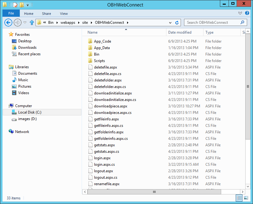Select Favorites in navigation pane
Image resolution: width=253 pixels, height=204 pixels.
[22, 35]
